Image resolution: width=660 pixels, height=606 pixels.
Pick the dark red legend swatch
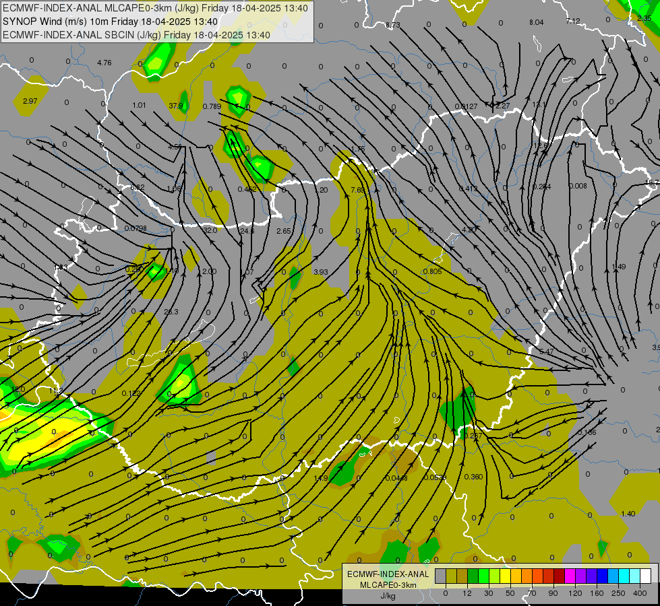click(559, 576)
